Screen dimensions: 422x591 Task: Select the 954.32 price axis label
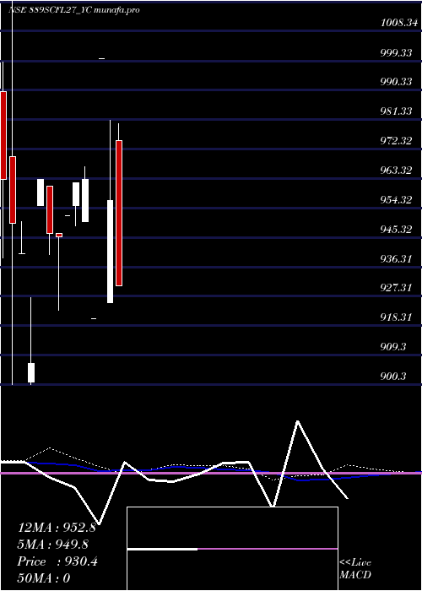click(396, 199)
